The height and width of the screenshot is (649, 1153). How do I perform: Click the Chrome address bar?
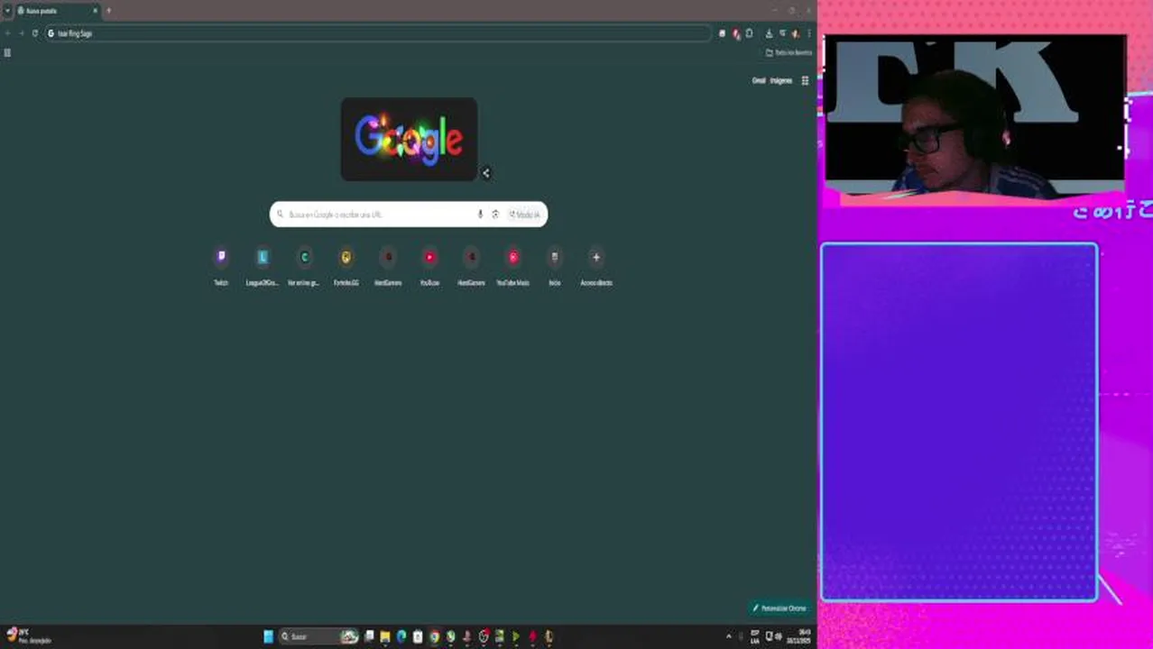pos(379,33)
